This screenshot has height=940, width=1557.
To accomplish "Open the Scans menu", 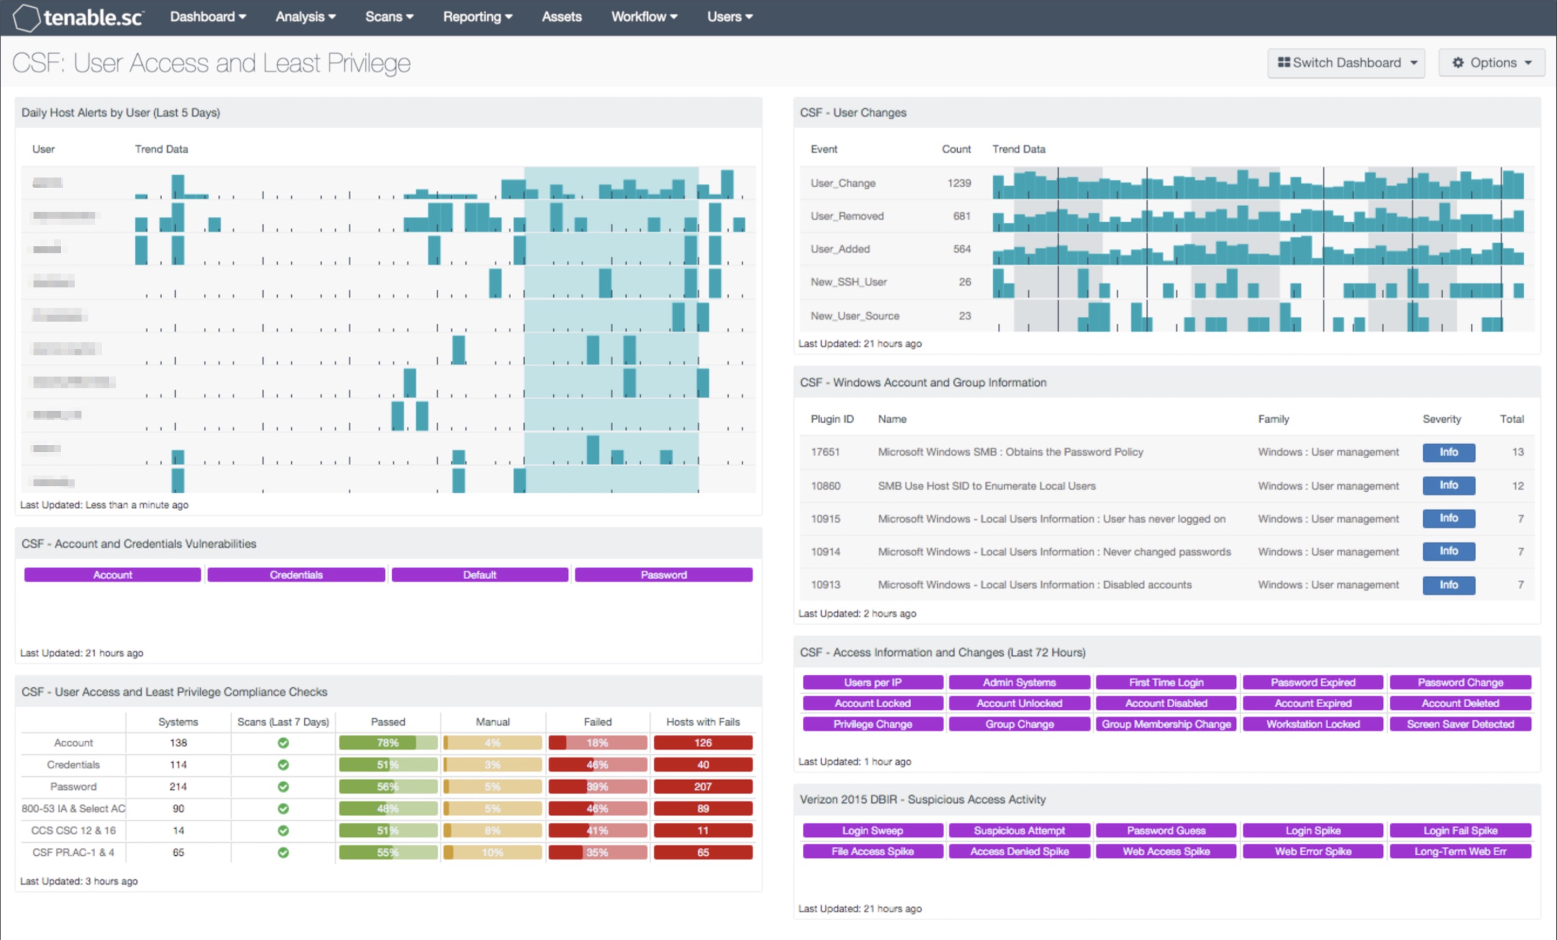I will click(388, 17).
